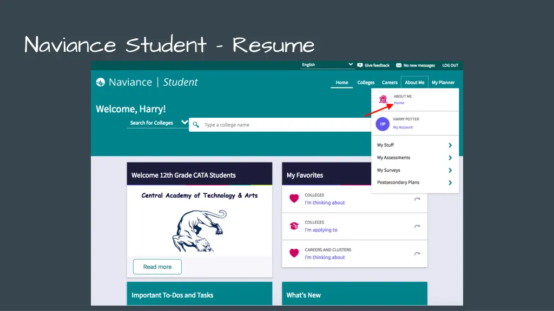Viewport: 554px width, 311px height.
Task: Click the Read more button
Action: [157, 267]
